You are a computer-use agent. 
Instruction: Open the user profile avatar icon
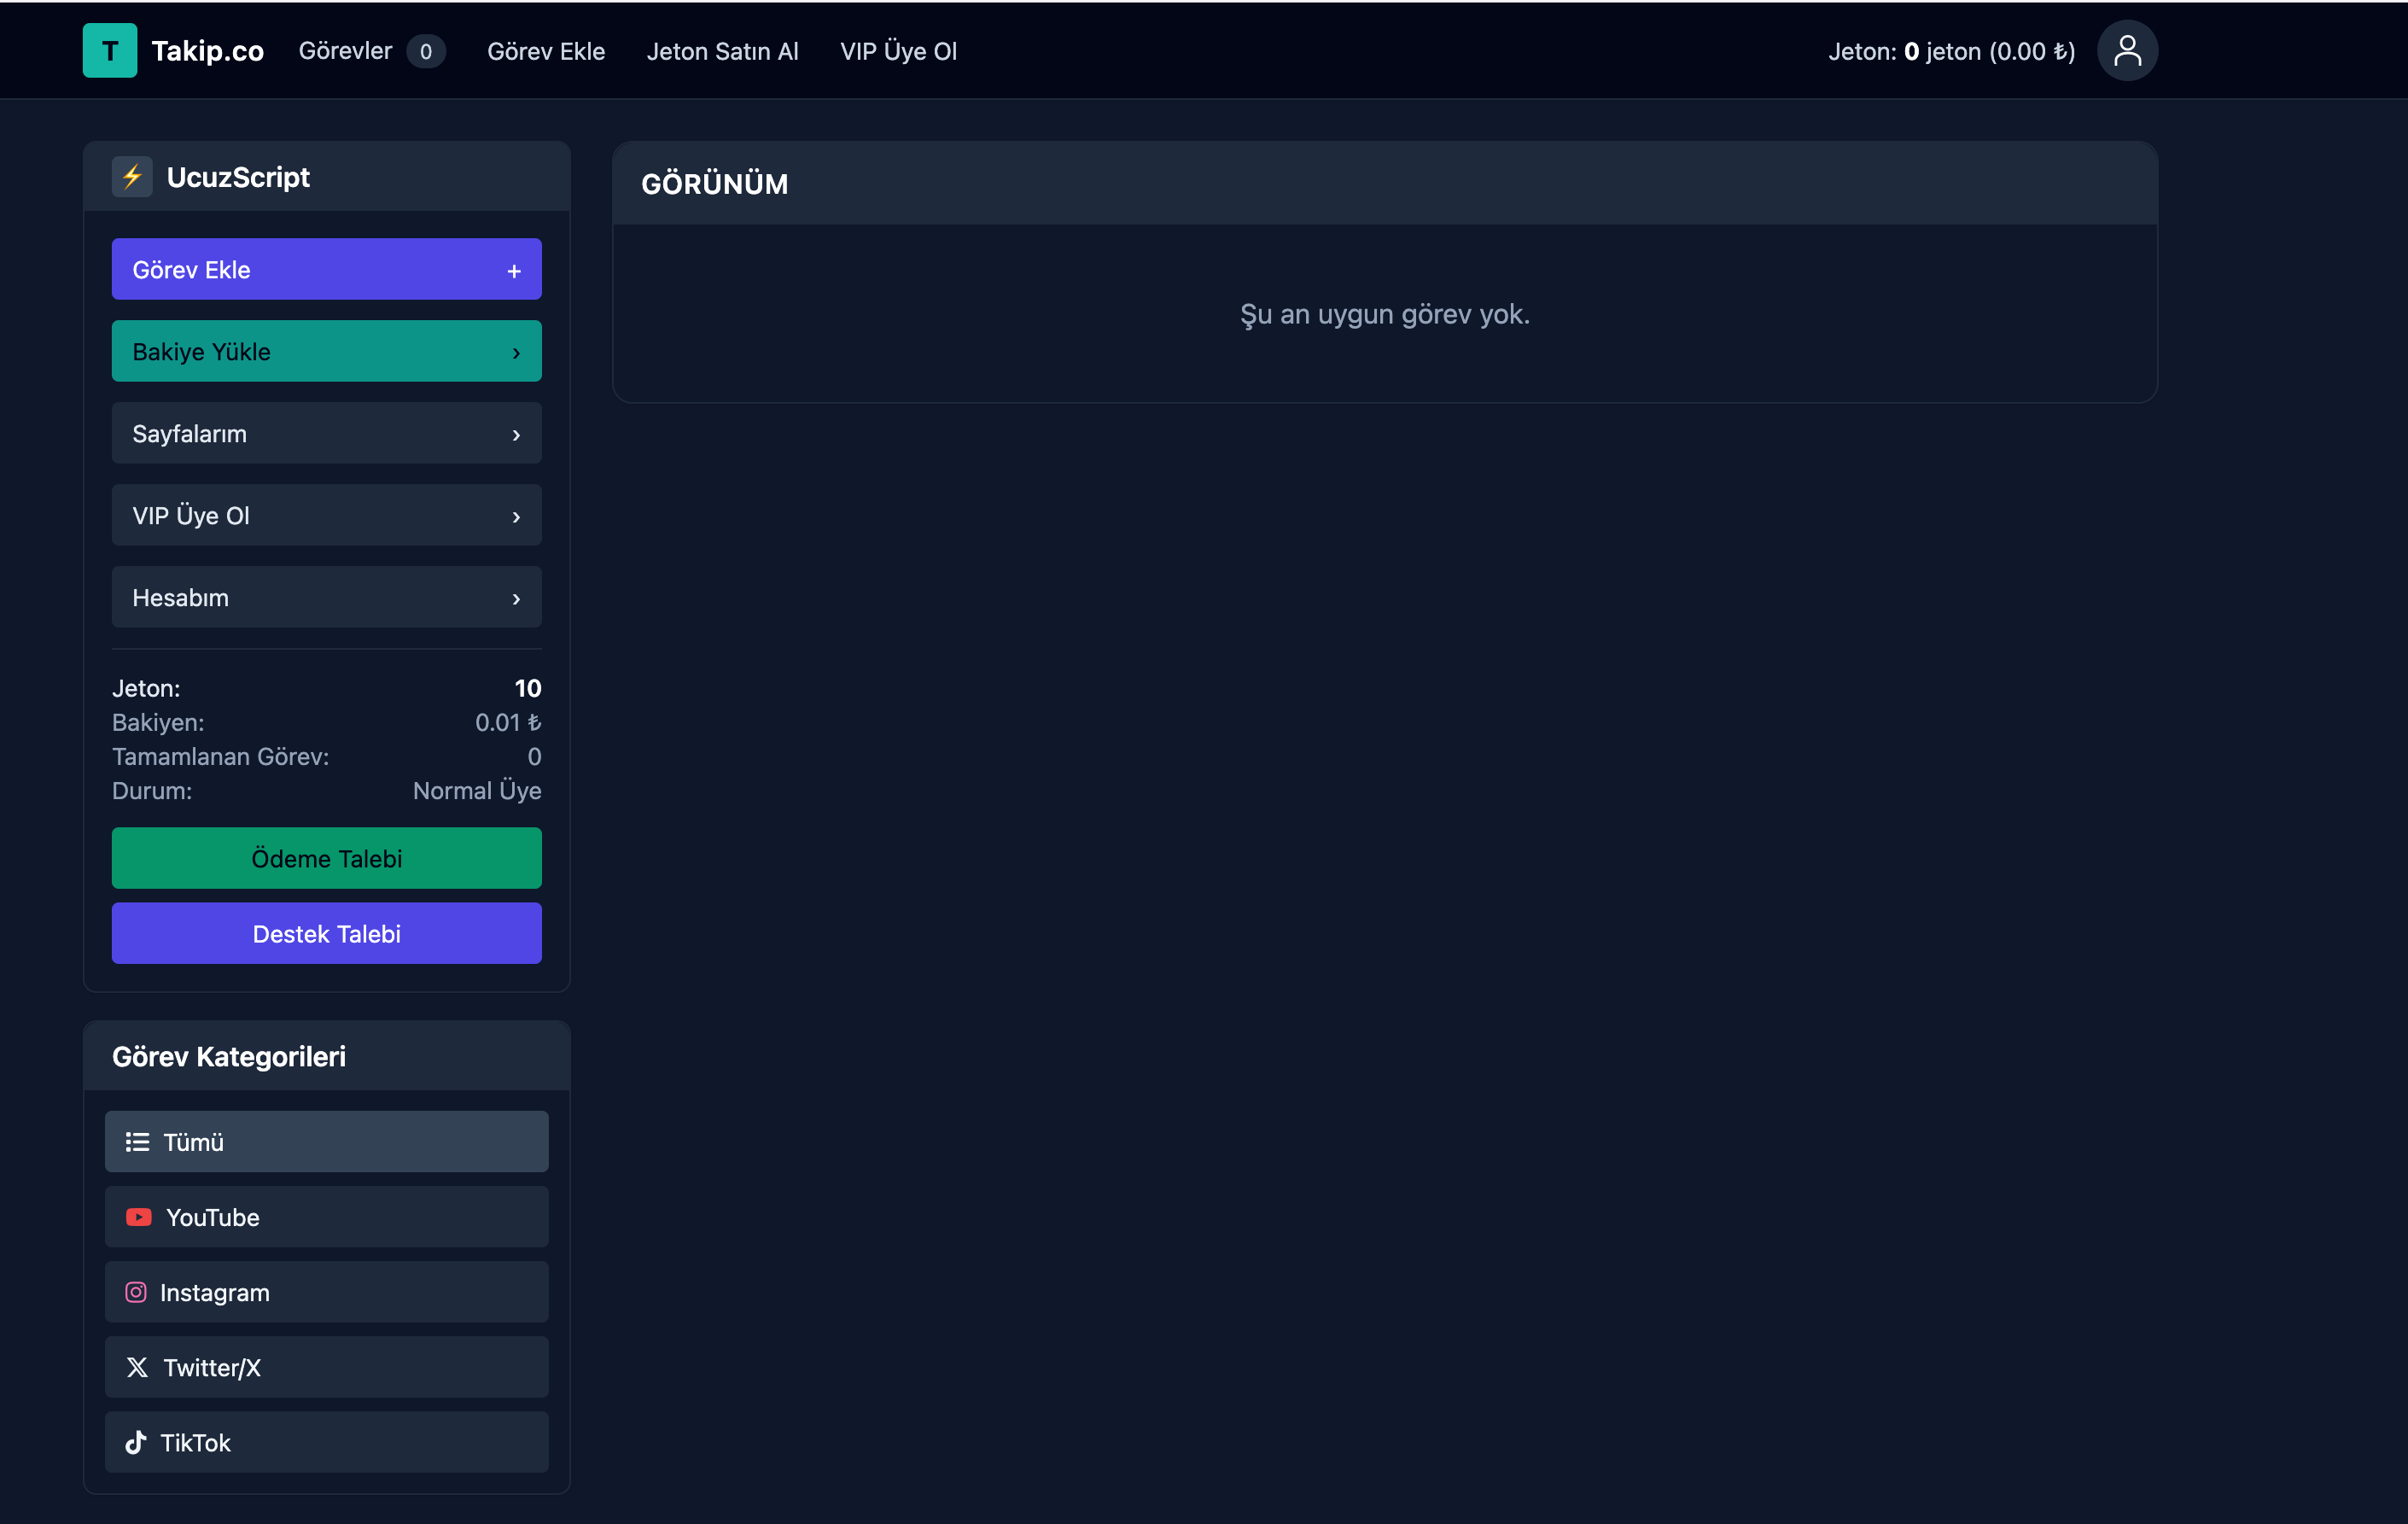(2127, 51)
